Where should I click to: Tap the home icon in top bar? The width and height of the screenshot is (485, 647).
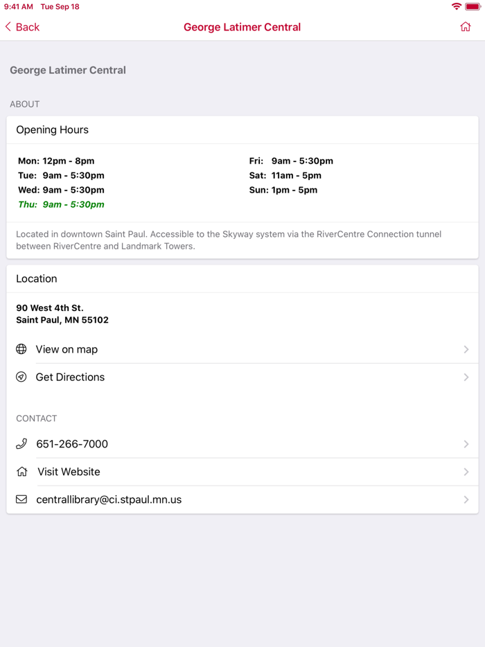(466, 27)
